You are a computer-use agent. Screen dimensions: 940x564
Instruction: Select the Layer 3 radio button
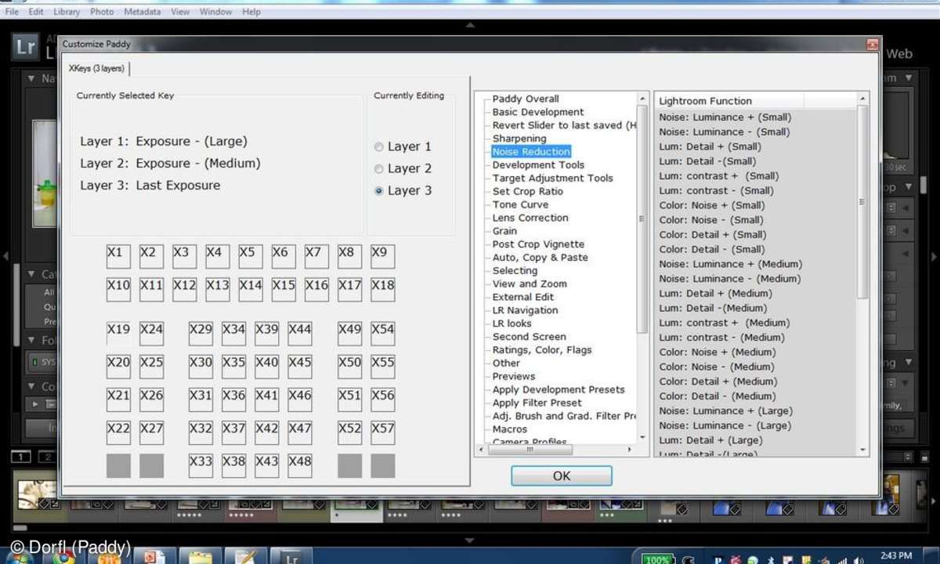coord(379,190)
